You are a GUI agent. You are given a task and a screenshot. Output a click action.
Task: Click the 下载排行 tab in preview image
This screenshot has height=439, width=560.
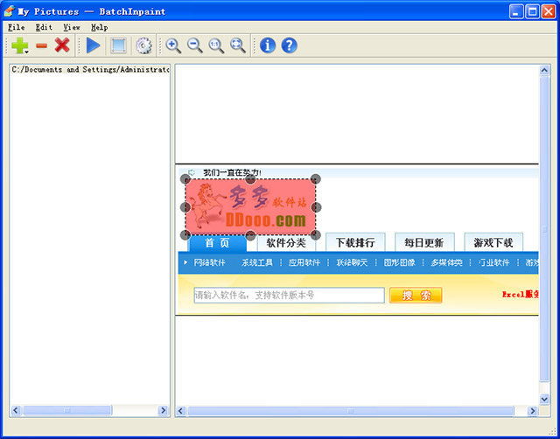click(x=355, y=243)
